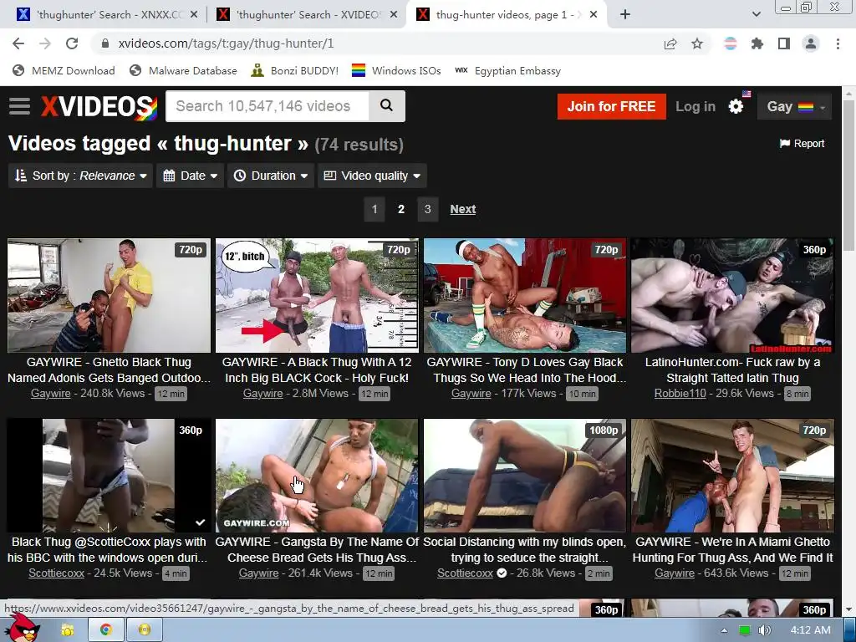Reload the current page
Screen dimensions: 856x642
[72, 43]
